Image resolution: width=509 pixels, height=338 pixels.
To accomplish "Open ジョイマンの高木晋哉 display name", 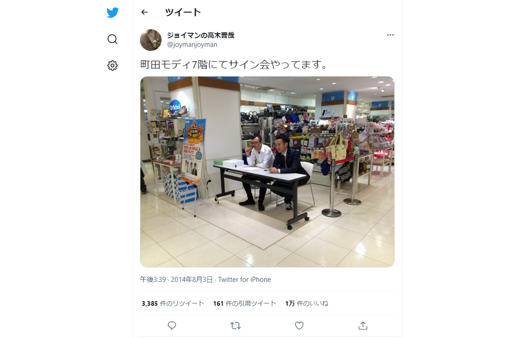I will coord(201,35).
